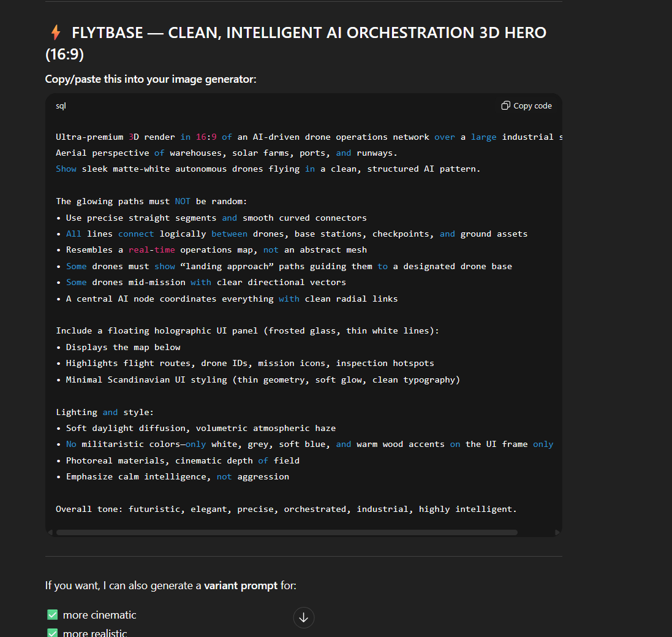Click the blue NOT keyword in the code
The width and height of the screenshot is (672, 637).
183,201
